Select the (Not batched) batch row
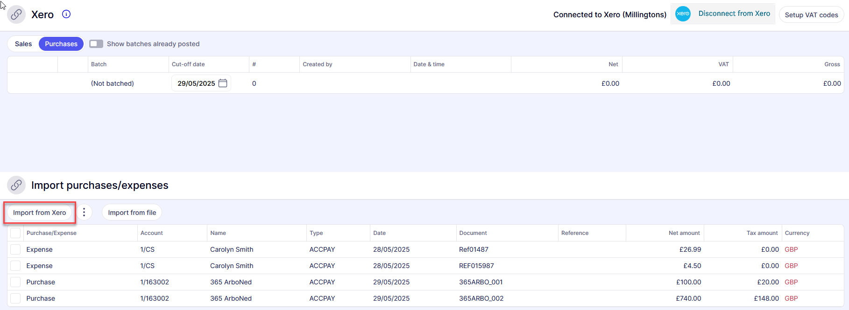The height and width of the screenshot is (310, 849). 113,83
